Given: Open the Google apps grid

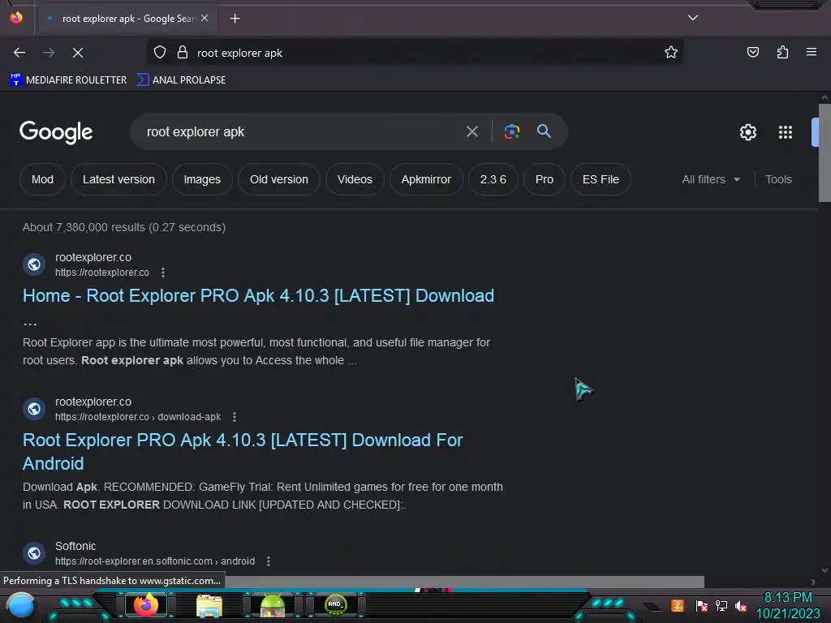Looking at the screenshot, I should tap(786, 132).
